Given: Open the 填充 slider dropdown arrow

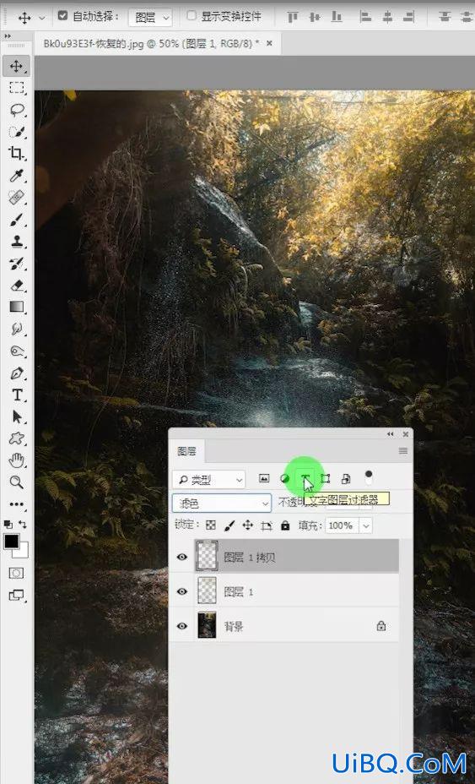Looking at the screenshot, I should point(366,525).
